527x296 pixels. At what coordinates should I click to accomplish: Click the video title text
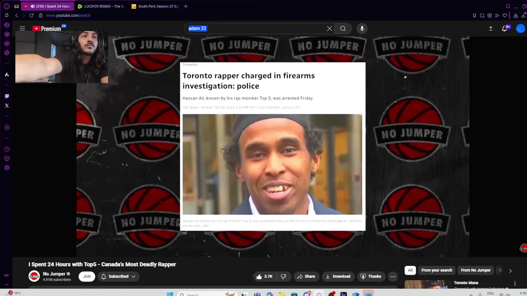(102, 264)
